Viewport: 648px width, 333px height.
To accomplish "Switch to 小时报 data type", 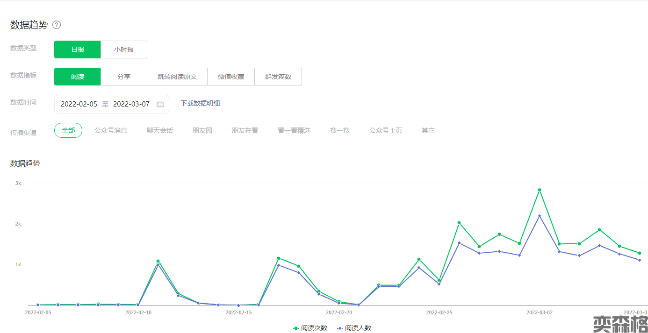I will pyautogui.click(x=124, y=50).
